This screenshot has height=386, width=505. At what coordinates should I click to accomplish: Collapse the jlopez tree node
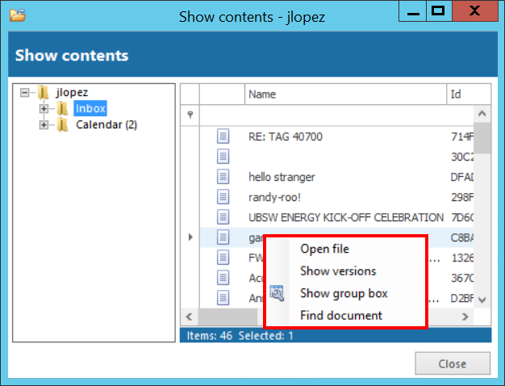[x=25, y=92]
